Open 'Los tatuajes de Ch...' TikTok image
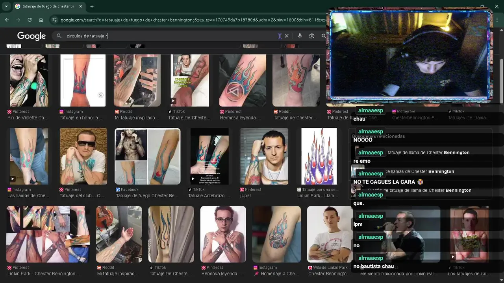Viewport: 504px width, 283px height. coord(469,234)
